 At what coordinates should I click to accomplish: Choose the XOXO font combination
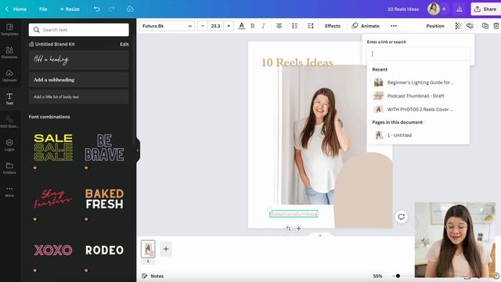click(53, 250)
